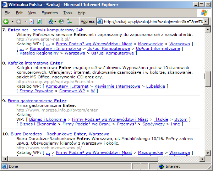Click the URL text 'http://www.impreza.info.pl/bytom/enter'
Viewport: 213px width, 171px height.
click(x=57, y=110)
